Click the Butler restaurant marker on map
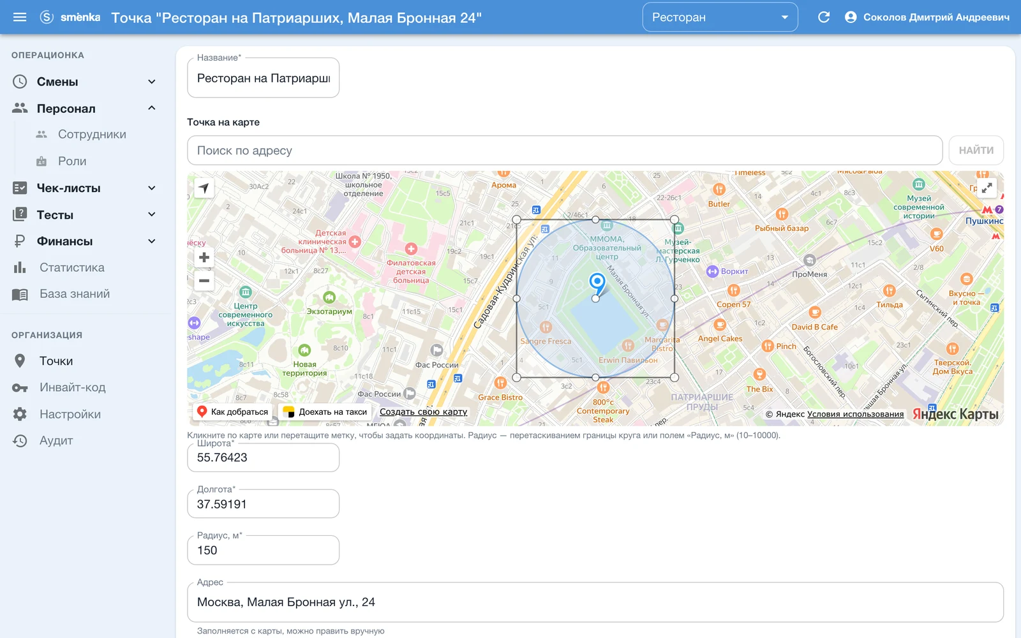This screenshot has height=638, width=1021. click(719, 189)
